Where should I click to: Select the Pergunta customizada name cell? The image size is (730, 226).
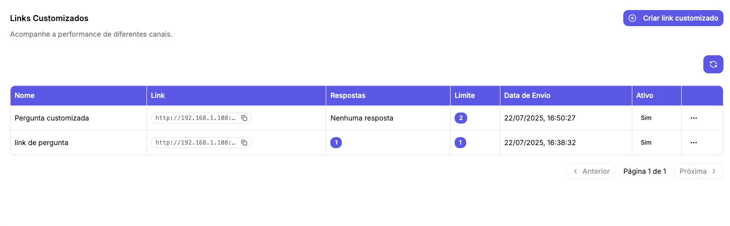(52, 118)
